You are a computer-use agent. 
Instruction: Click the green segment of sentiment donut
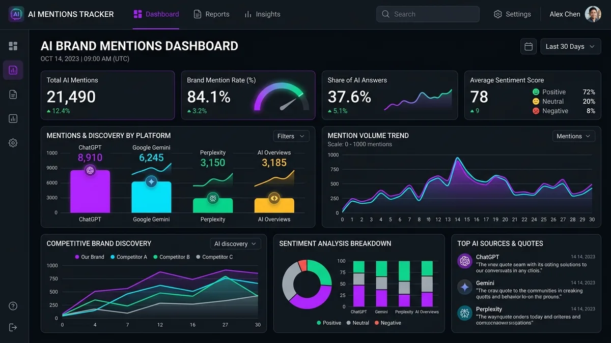[x=324, y=272]
